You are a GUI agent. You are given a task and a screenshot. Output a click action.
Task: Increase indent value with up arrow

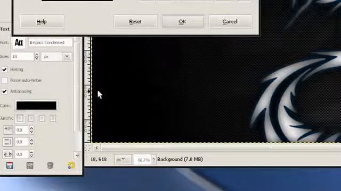point(31,128)
